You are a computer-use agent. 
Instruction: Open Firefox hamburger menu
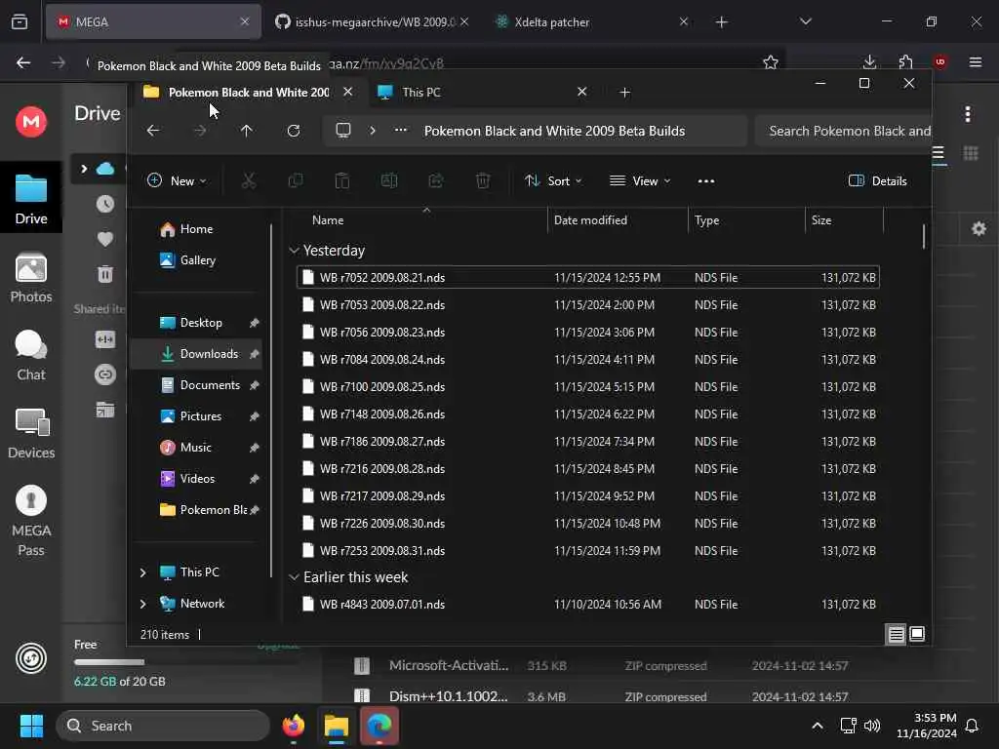(975, 61)
